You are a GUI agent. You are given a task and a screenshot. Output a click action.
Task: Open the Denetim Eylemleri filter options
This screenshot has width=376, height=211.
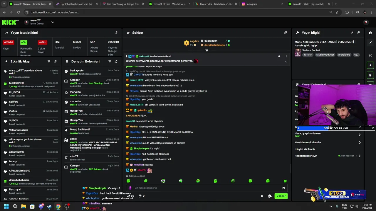point(110,62)
